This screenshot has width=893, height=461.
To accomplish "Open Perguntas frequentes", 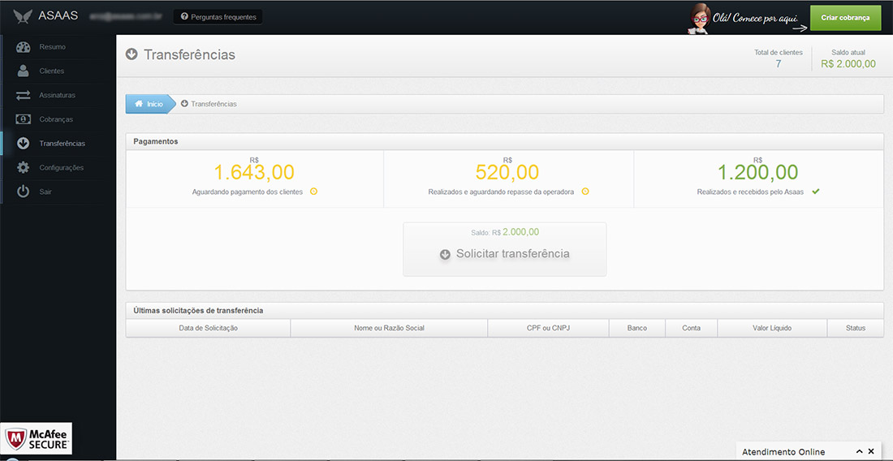I will point(218,16).
